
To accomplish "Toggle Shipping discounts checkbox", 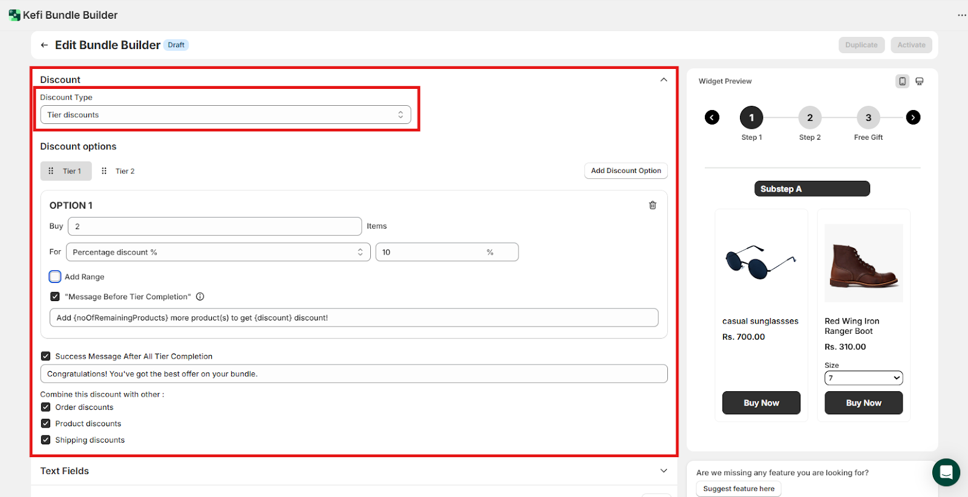I will [46, 440].
